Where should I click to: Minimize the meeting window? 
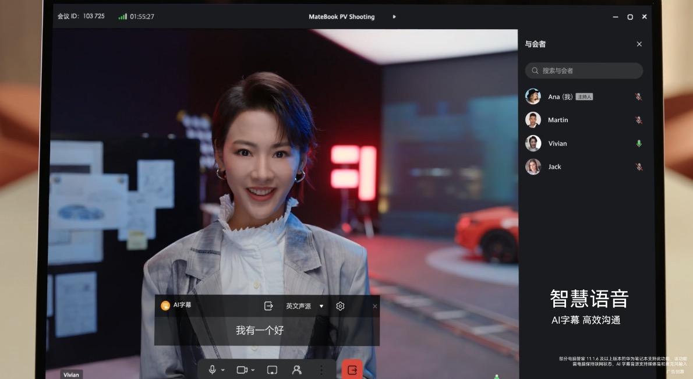616,17
